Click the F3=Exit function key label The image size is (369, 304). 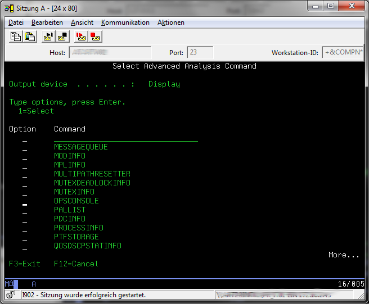pos(25,264)
